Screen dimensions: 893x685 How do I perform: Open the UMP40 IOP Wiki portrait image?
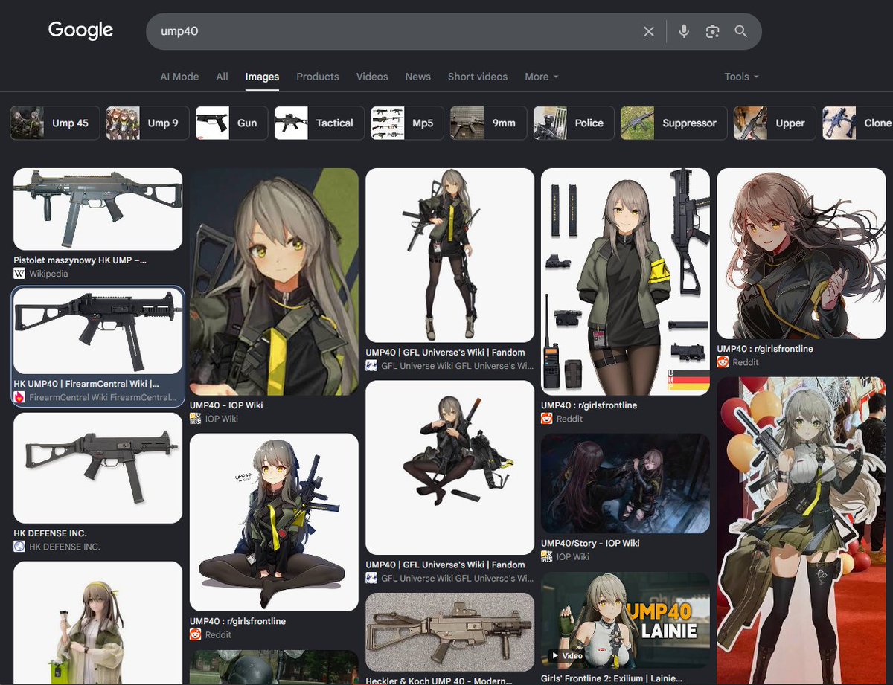click(274, 282)
